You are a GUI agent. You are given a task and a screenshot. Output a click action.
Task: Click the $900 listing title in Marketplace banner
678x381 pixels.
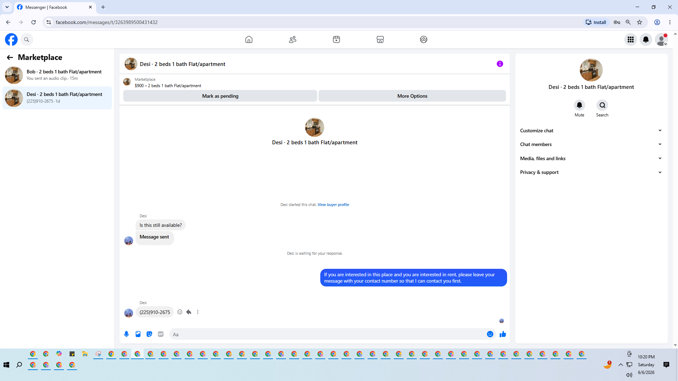coord(168,86)
